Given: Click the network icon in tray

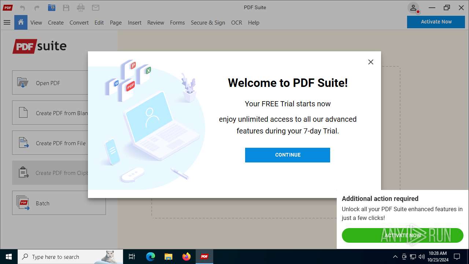Looking at the screenshot, I should [x=413, y=257].
